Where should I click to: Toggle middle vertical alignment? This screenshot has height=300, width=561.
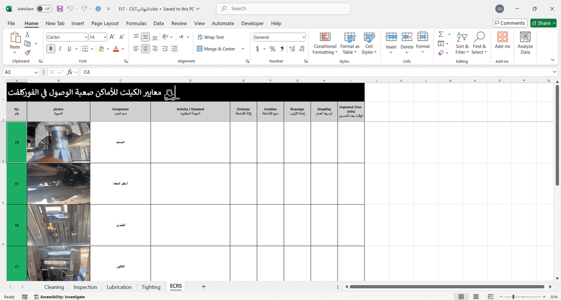[x=145, y=37]
